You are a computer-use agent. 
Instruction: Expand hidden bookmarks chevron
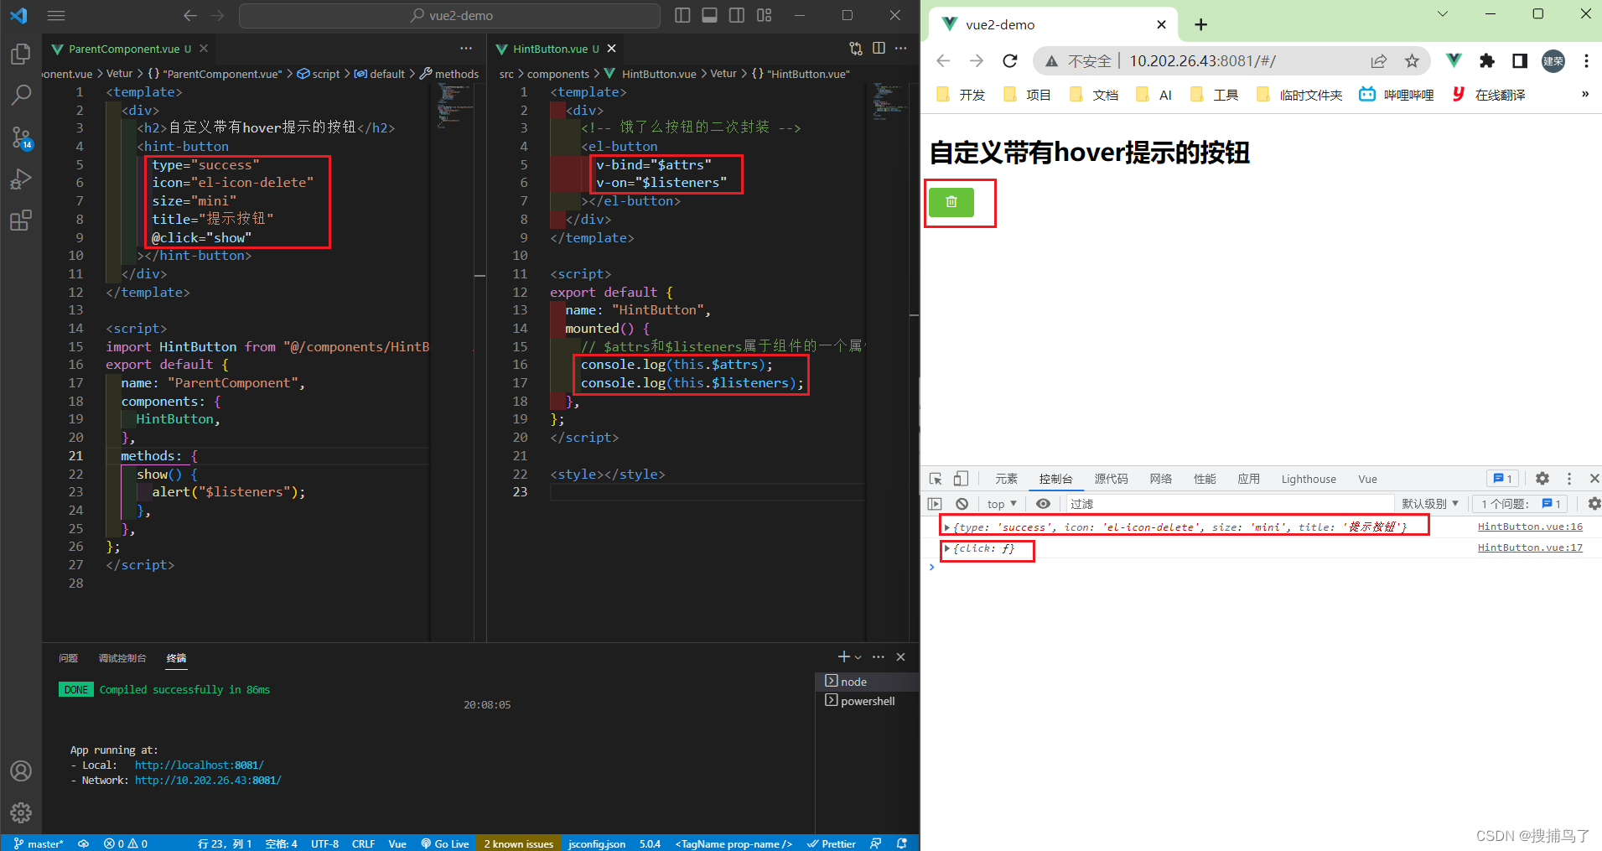pyautogui.click(x=1585, y=94)
